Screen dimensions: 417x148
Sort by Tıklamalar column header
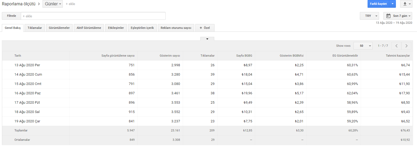pyautogui.click(x=208, y=56)
